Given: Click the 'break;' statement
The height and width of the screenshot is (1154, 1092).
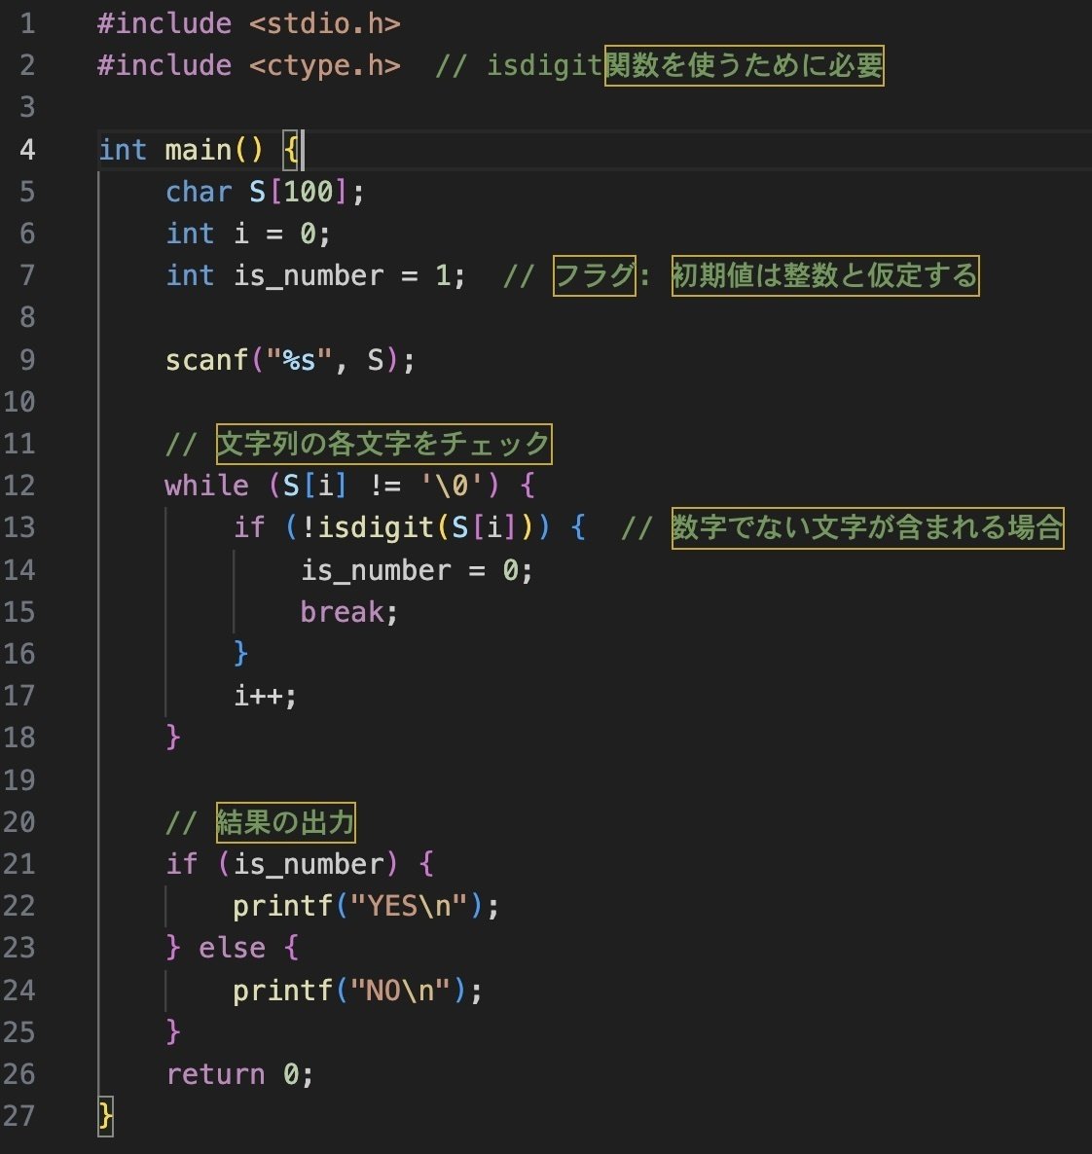Looking at the screenshot, I should [349, 612].
